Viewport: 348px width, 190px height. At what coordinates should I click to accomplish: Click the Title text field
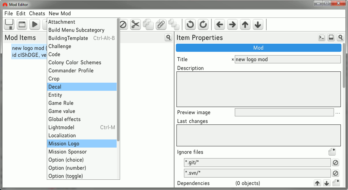[288, 59]
